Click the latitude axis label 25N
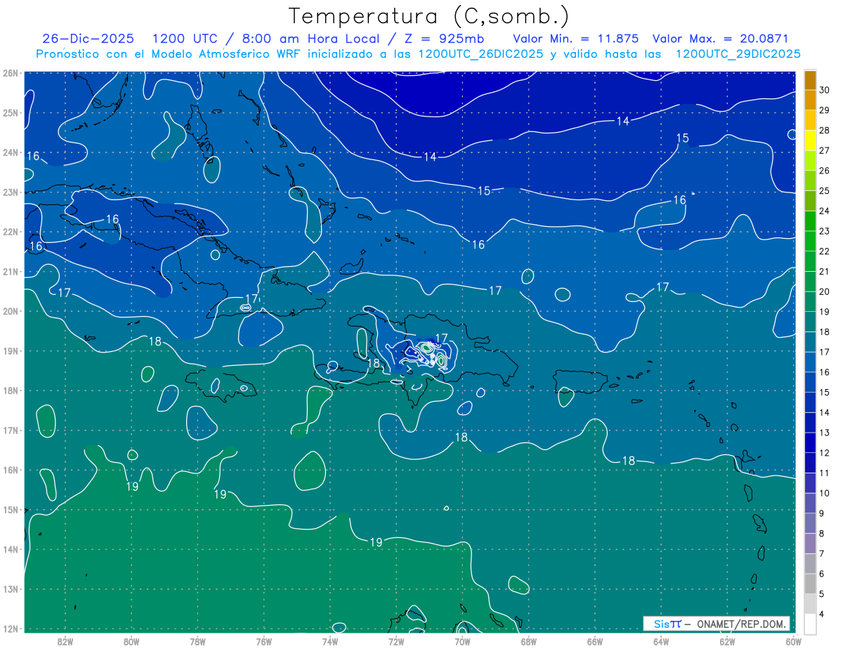843x651 pixels. [x=10, y=112]
